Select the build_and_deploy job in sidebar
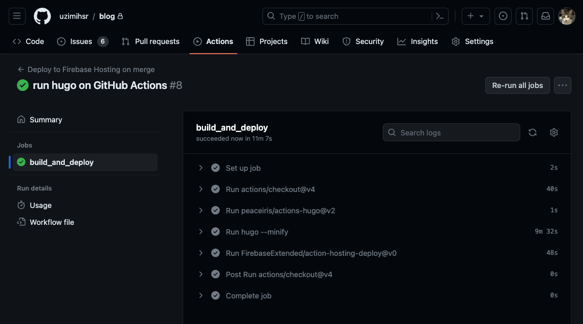Screen dimensions: 583x324 point(85,162)
